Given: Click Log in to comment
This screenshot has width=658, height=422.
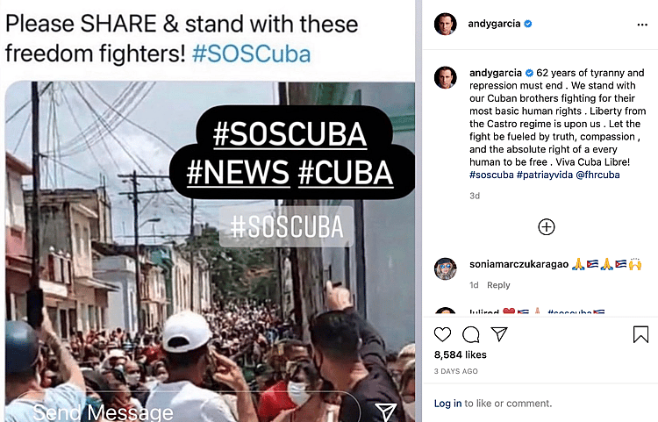Looking at the screenshot, I should point(447,403).
